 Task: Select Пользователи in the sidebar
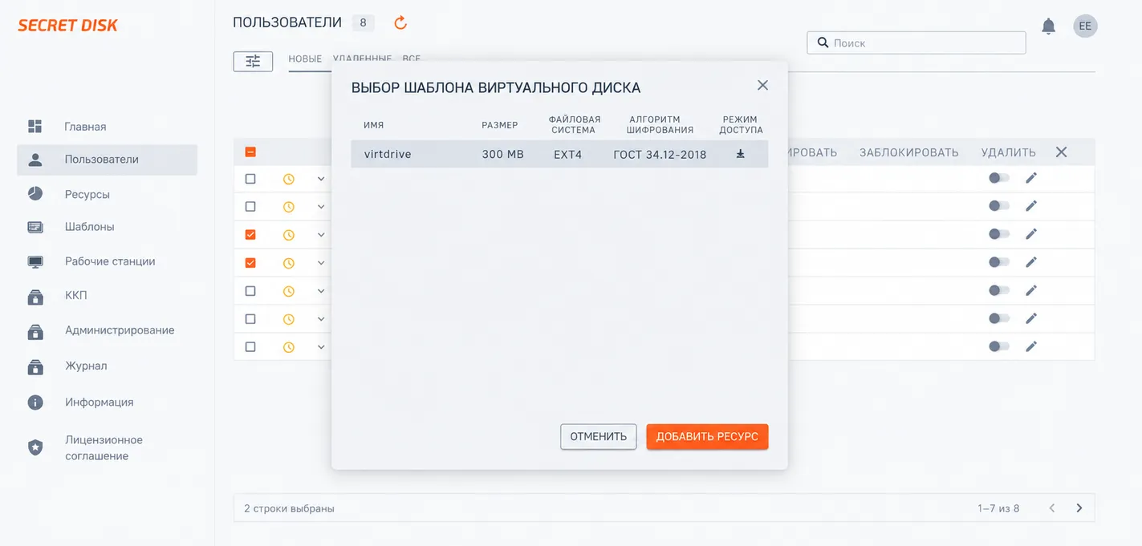[x=107, y=160]
